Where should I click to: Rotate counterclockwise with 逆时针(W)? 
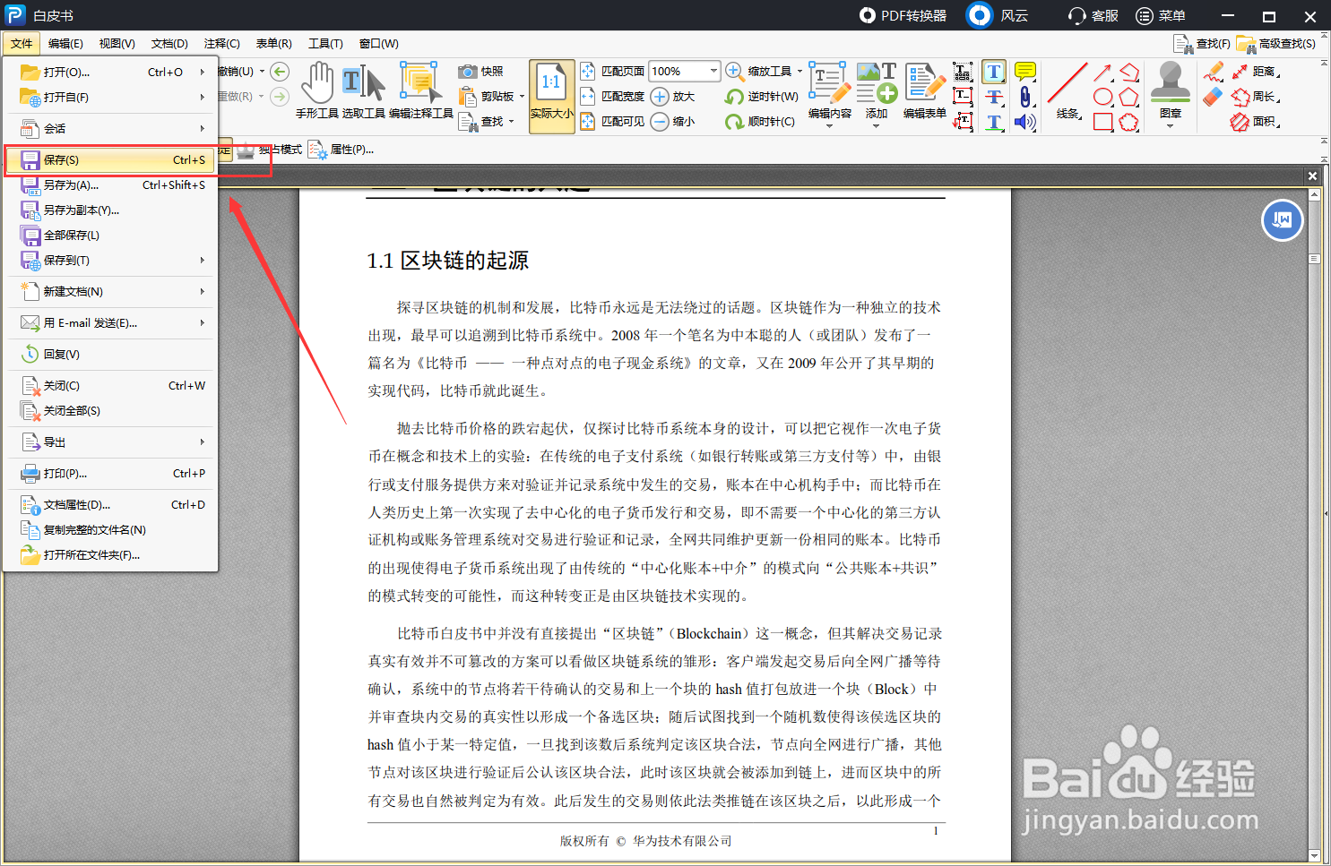coord(761,97)
